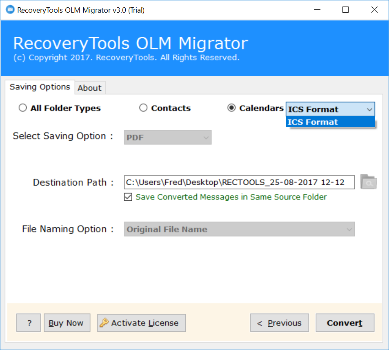Minimize the OLM Migrator window
The image size is (389, 350).
[317, 10]
